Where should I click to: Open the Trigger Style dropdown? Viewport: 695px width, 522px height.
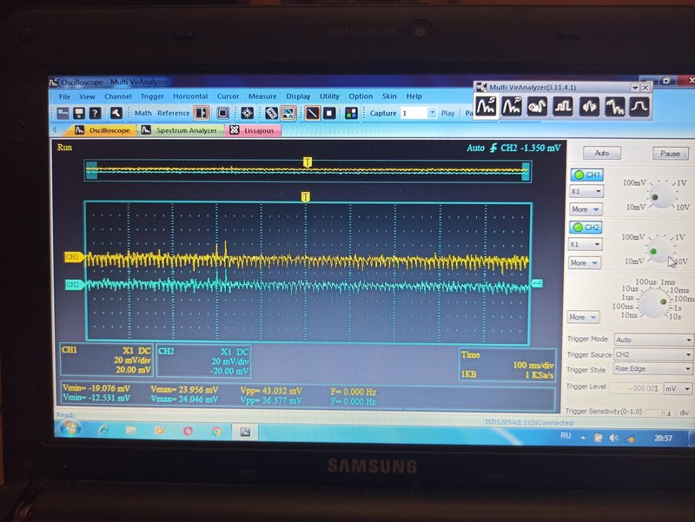652,368
